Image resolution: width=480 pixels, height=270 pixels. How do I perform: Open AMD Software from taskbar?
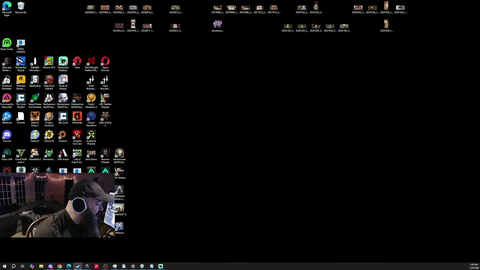coord(96,266)
